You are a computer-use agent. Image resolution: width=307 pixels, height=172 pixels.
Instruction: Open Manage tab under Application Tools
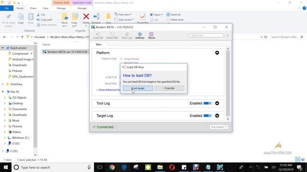82,8
